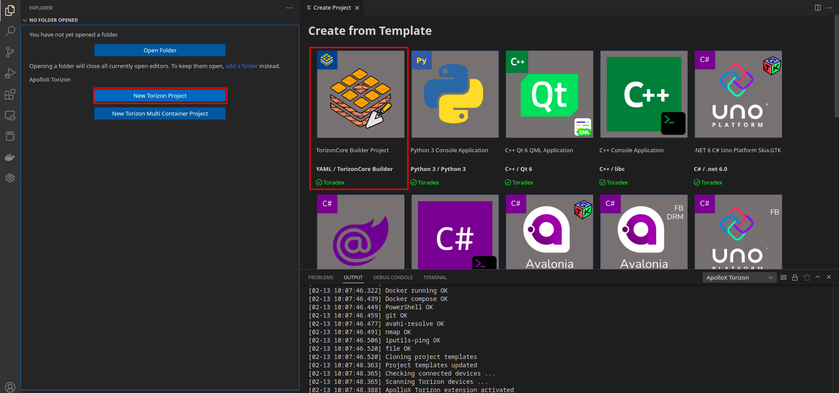Select the Blazor C# template thumbnail
This screenshot has width=839, height=393.
click(x=361, y=232)
